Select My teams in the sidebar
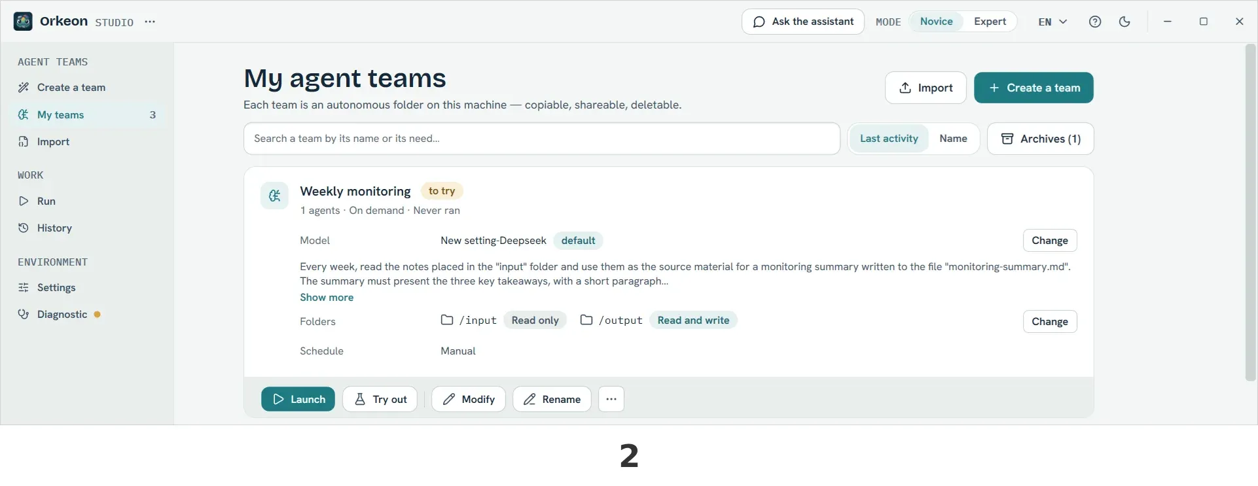 click(87, 115)
